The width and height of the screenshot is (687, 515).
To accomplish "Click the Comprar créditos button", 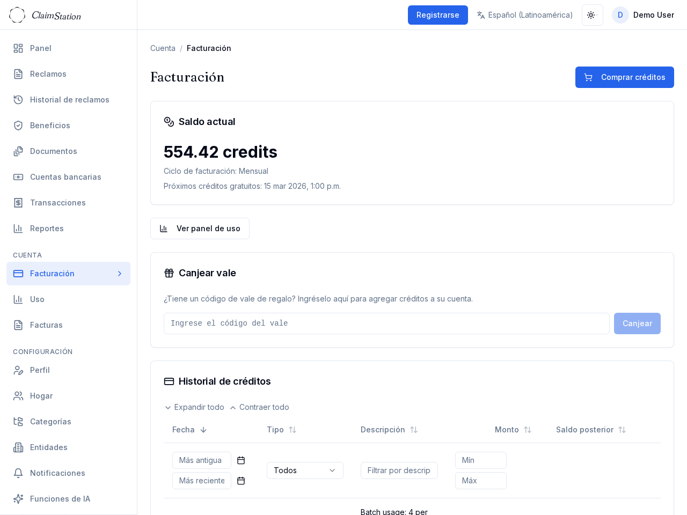I will coord(624,77).
